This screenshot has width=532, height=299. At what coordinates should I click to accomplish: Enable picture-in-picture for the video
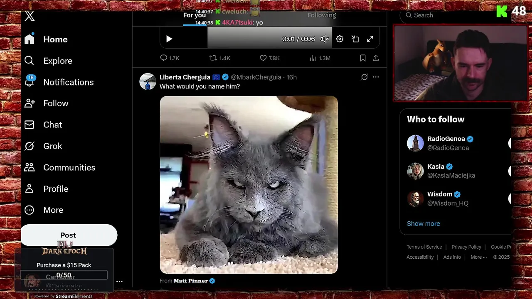point(355,39)
